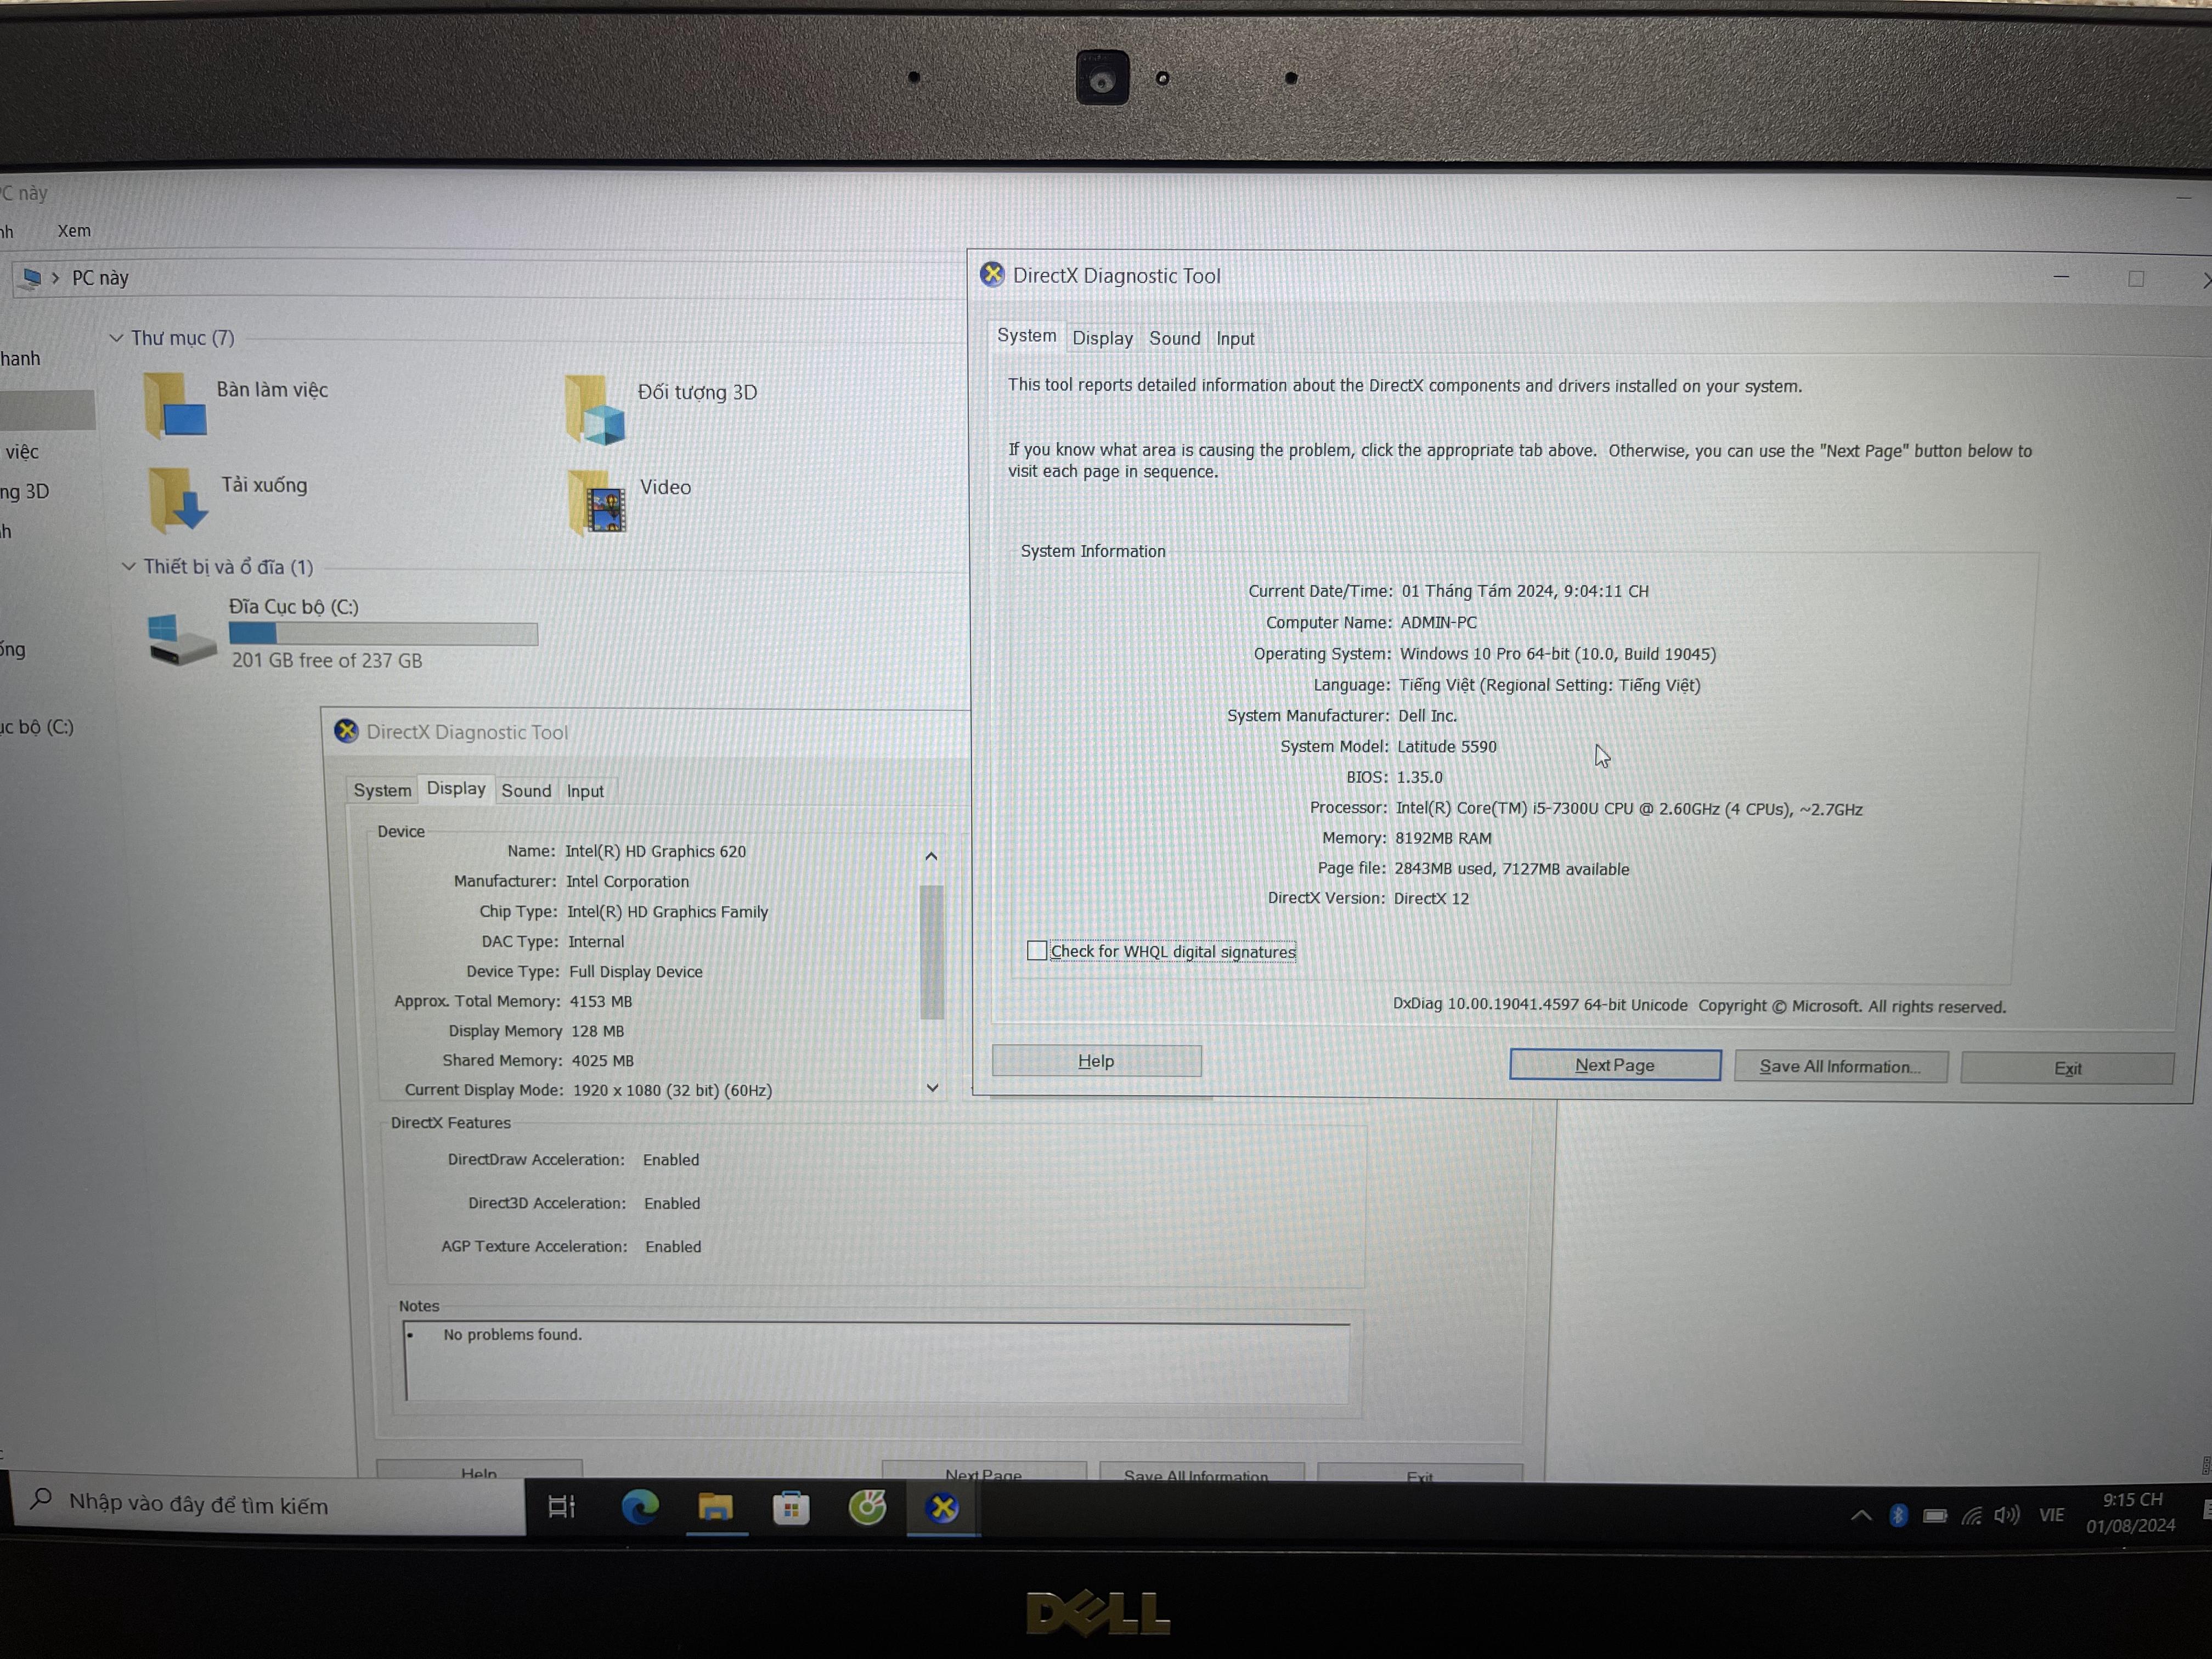This screenshot has width=2212, height=1659.
Task: Click Next Page in the front DxDiag window
Action: pos(1615,1065)
